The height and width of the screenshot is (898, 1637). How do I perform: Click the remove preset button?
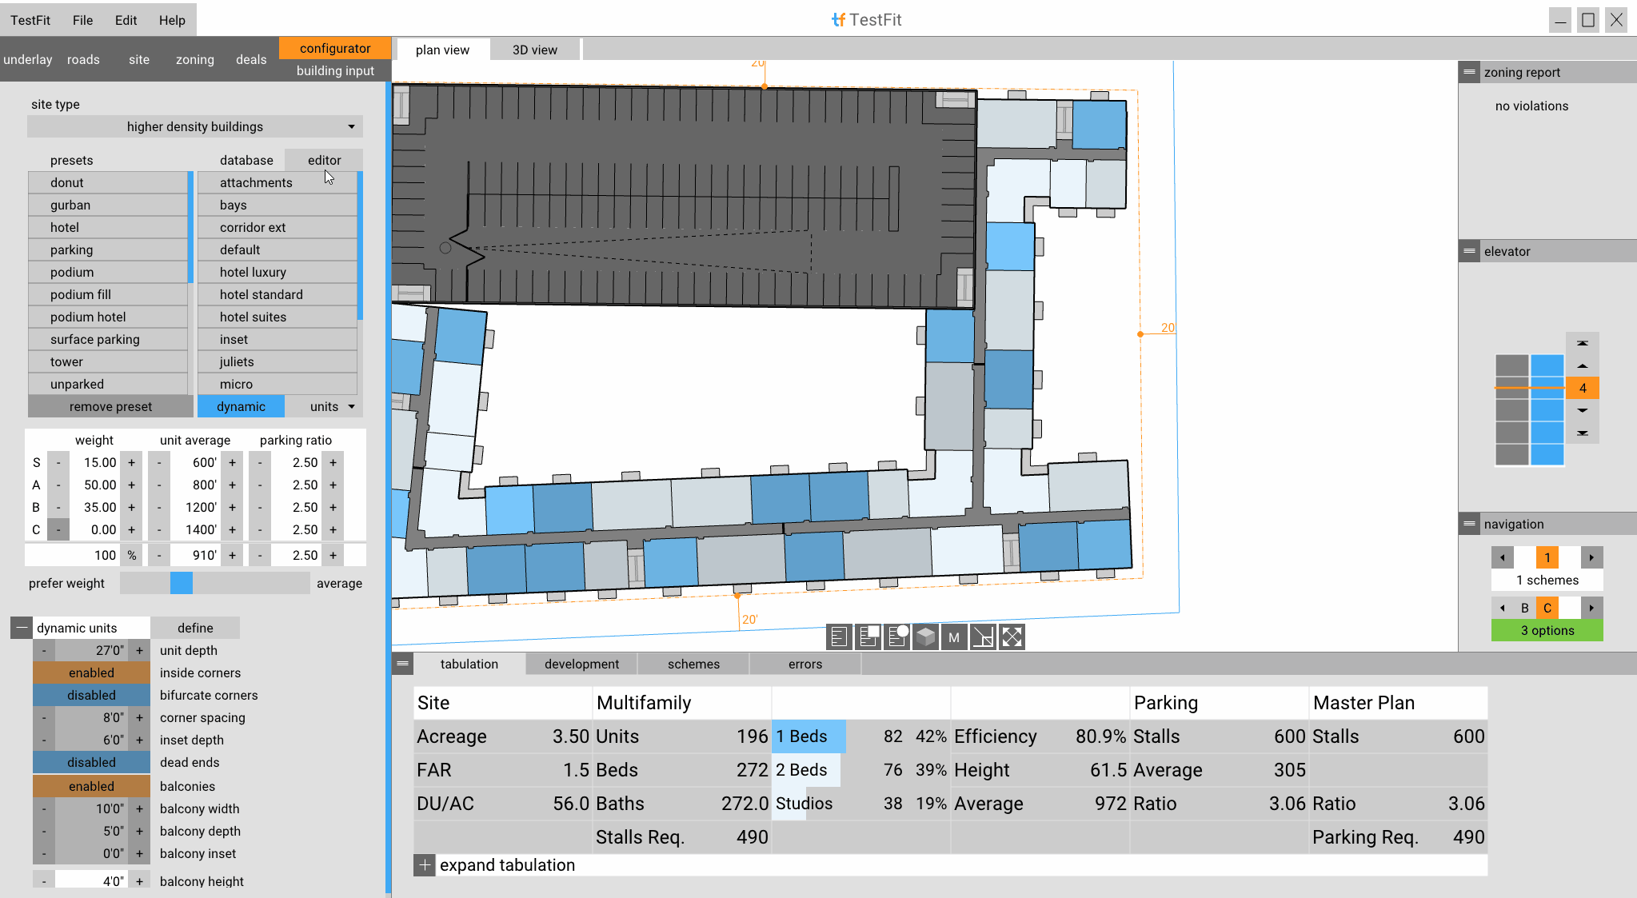coord(110,406)
